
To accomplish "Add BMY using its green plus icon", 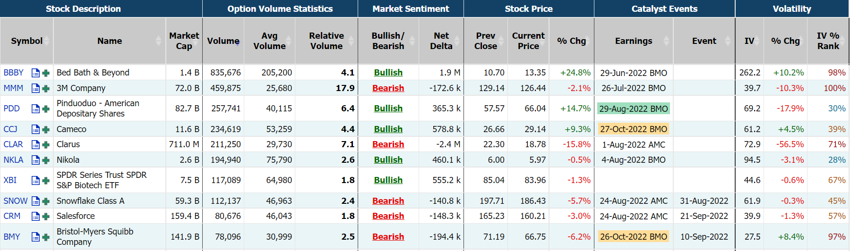I will point(46,237).
